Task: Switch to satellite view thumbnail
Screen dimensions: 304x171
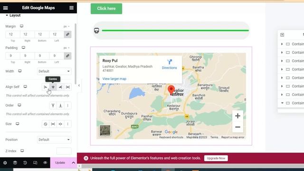Action: 105,131
